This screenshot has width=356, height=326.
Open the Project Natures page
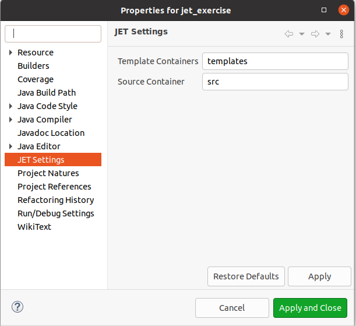pyautogui.click(x=48, y=173)
